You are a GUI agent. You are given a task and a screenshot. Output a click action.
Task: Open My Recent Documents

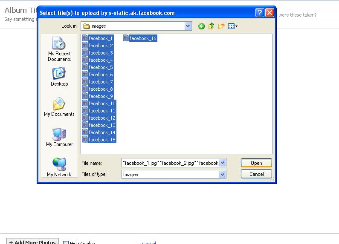(59, 49)
